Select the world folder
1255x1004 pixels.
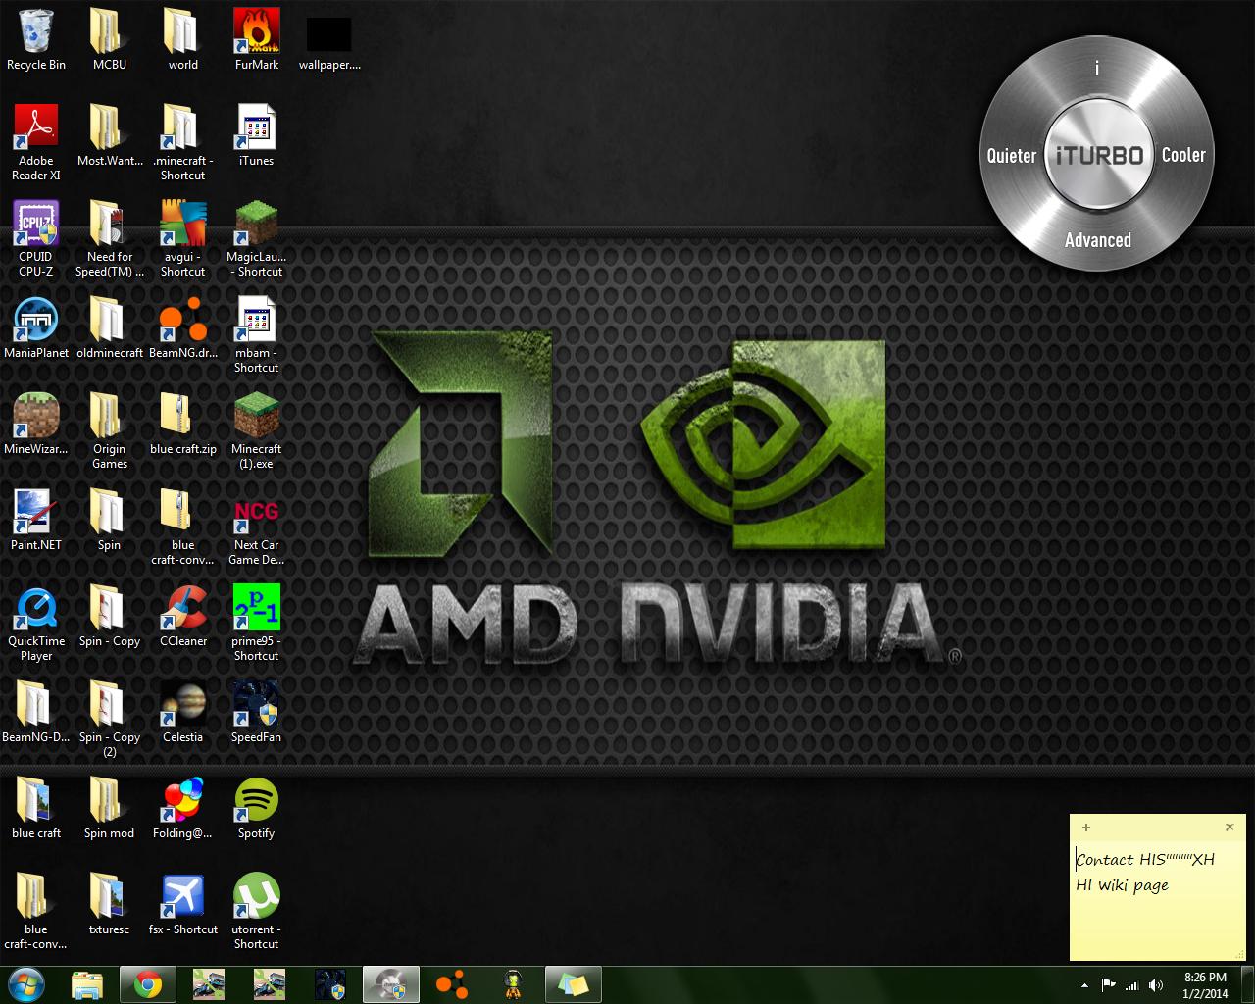183,40
